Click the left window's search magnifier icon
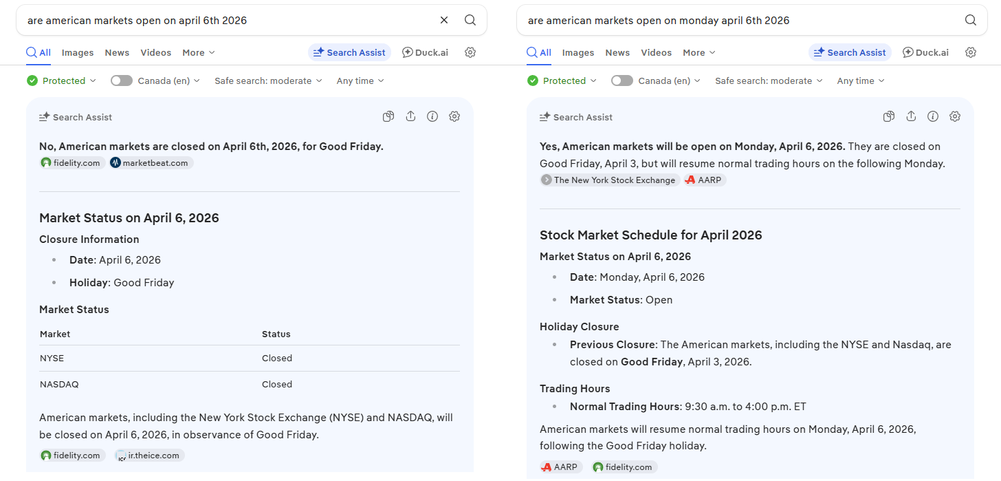This screenshot has height=481, width=1001. pyautogui.click(x=470, y=20)
